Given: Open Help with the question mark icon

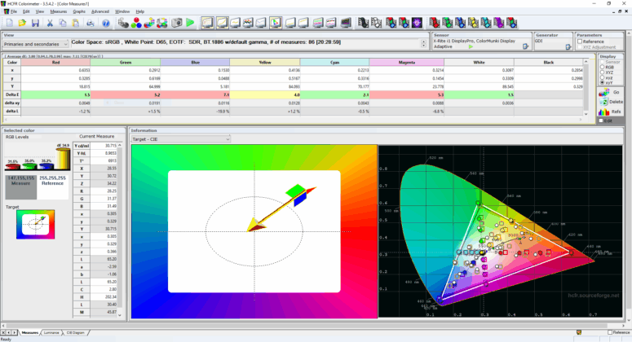Looking at the screenshot, I should [x=105, y=23].
